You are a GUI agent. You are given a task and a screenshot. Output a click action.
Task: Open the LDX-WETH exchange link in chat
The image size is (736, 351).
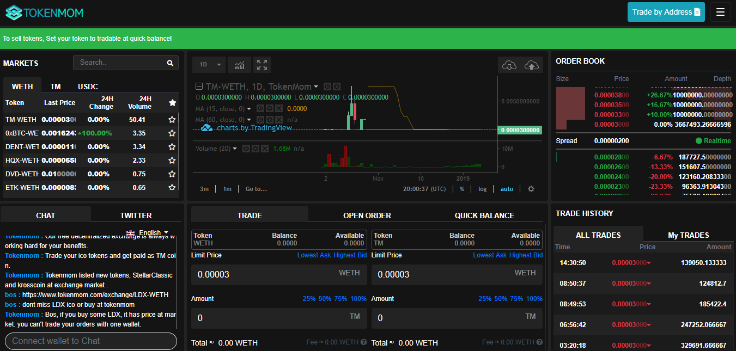coord(95,295)
